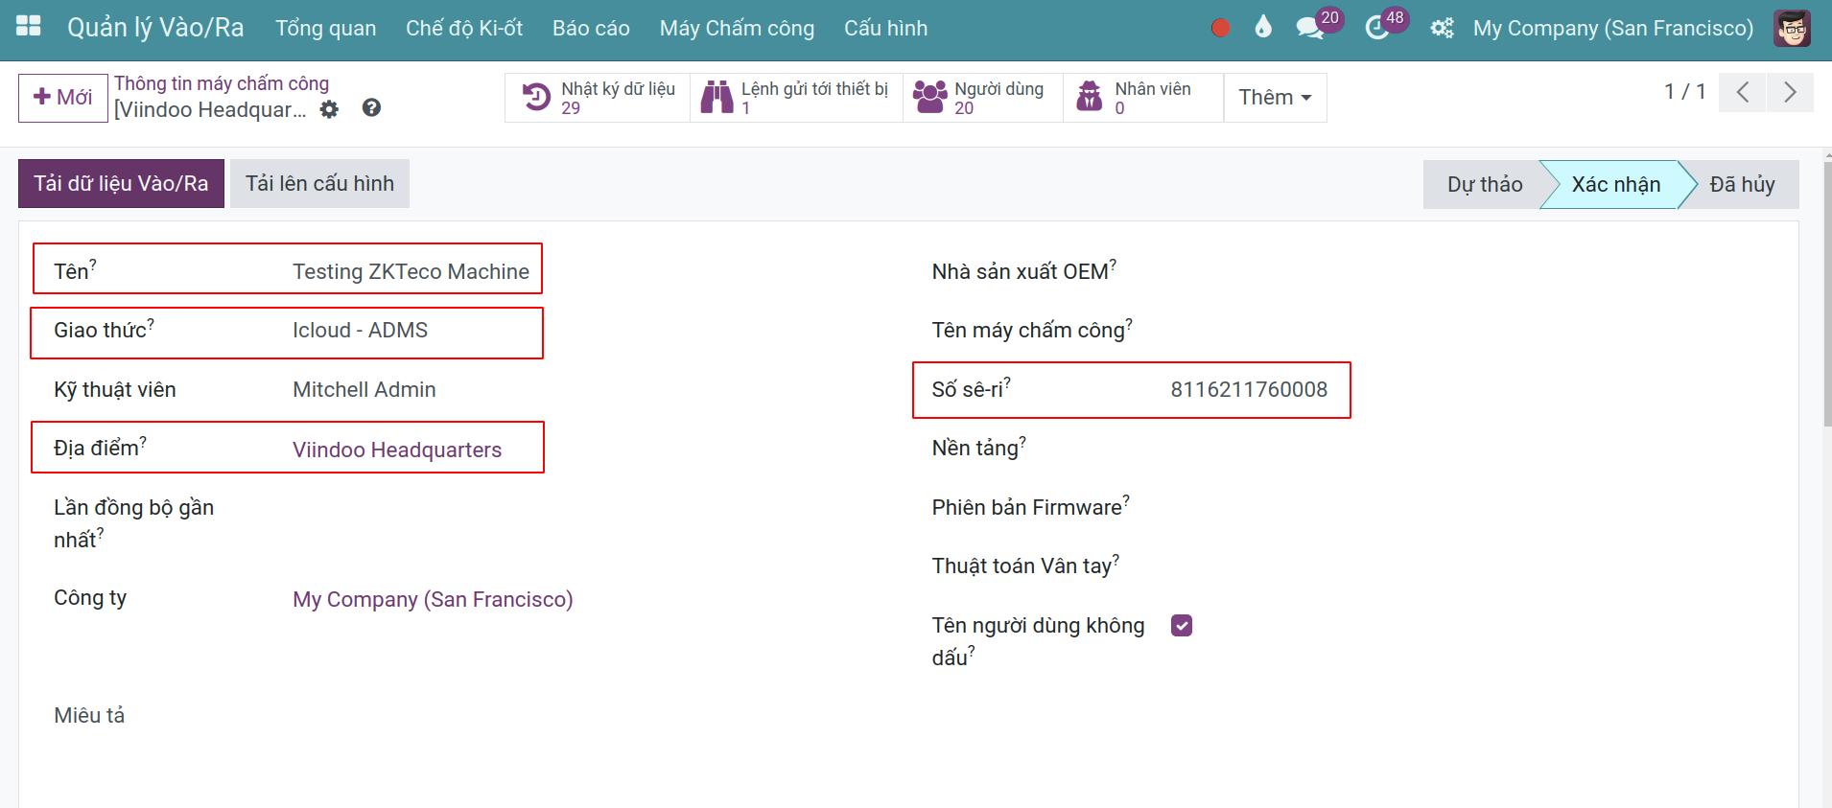Viewport: 1832px width, 808px height.
Task: Select the Đã hủy status stage
Action: click(1742, 184)
